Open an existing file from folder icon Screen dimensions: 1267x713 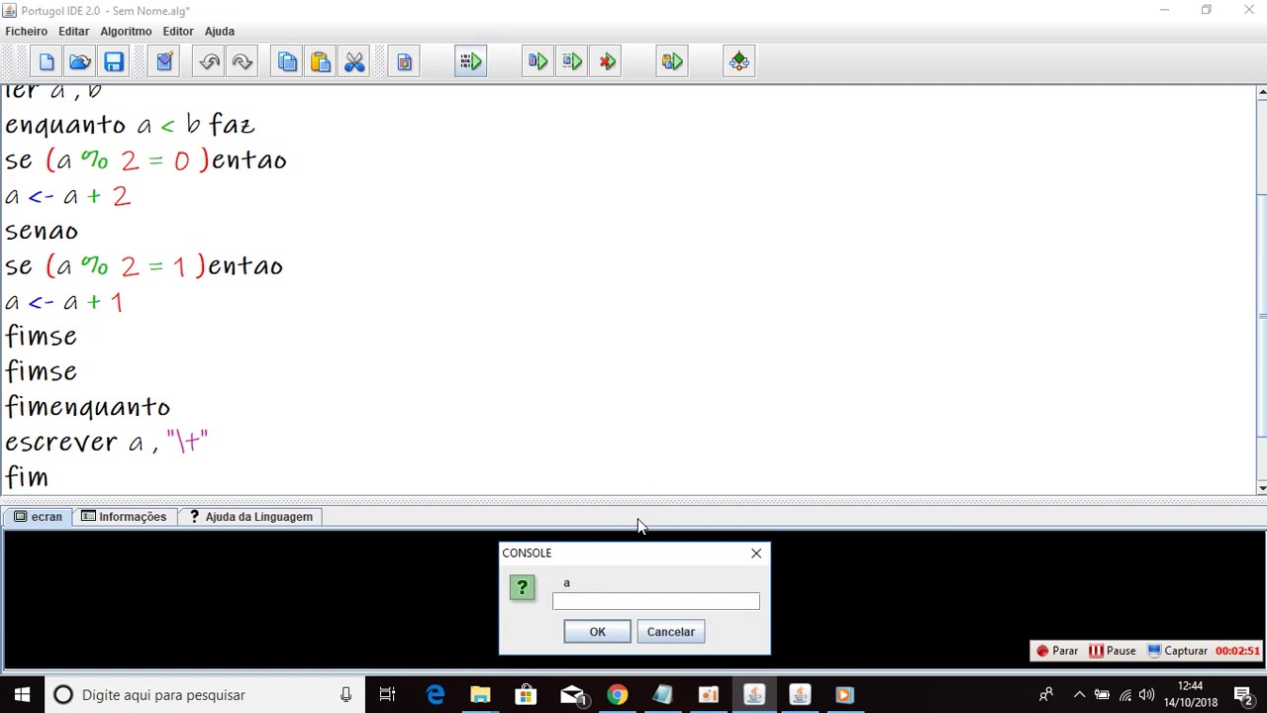(x=80, y=62)
